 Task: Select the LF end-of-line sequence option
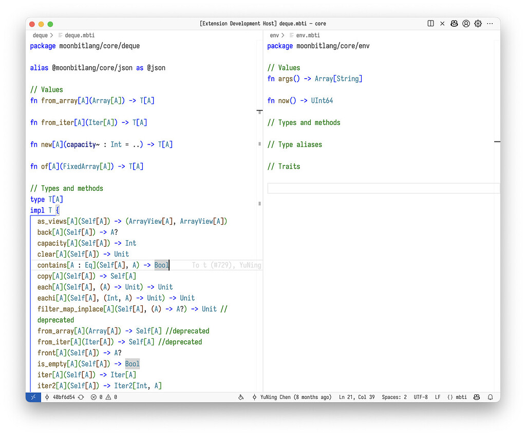click(x=438, y=397)
